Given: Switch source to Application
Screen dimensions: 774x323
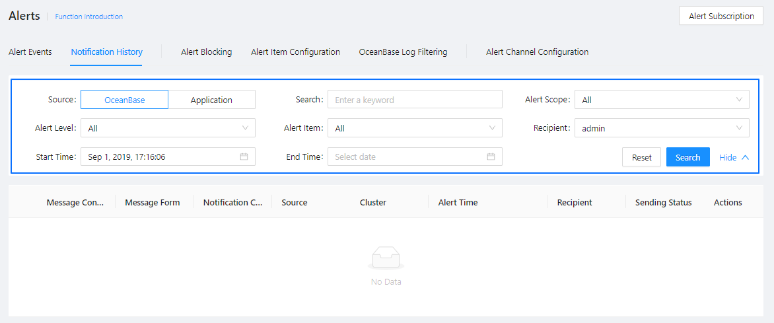Looking at the screenshot, I should coord(211,100).
